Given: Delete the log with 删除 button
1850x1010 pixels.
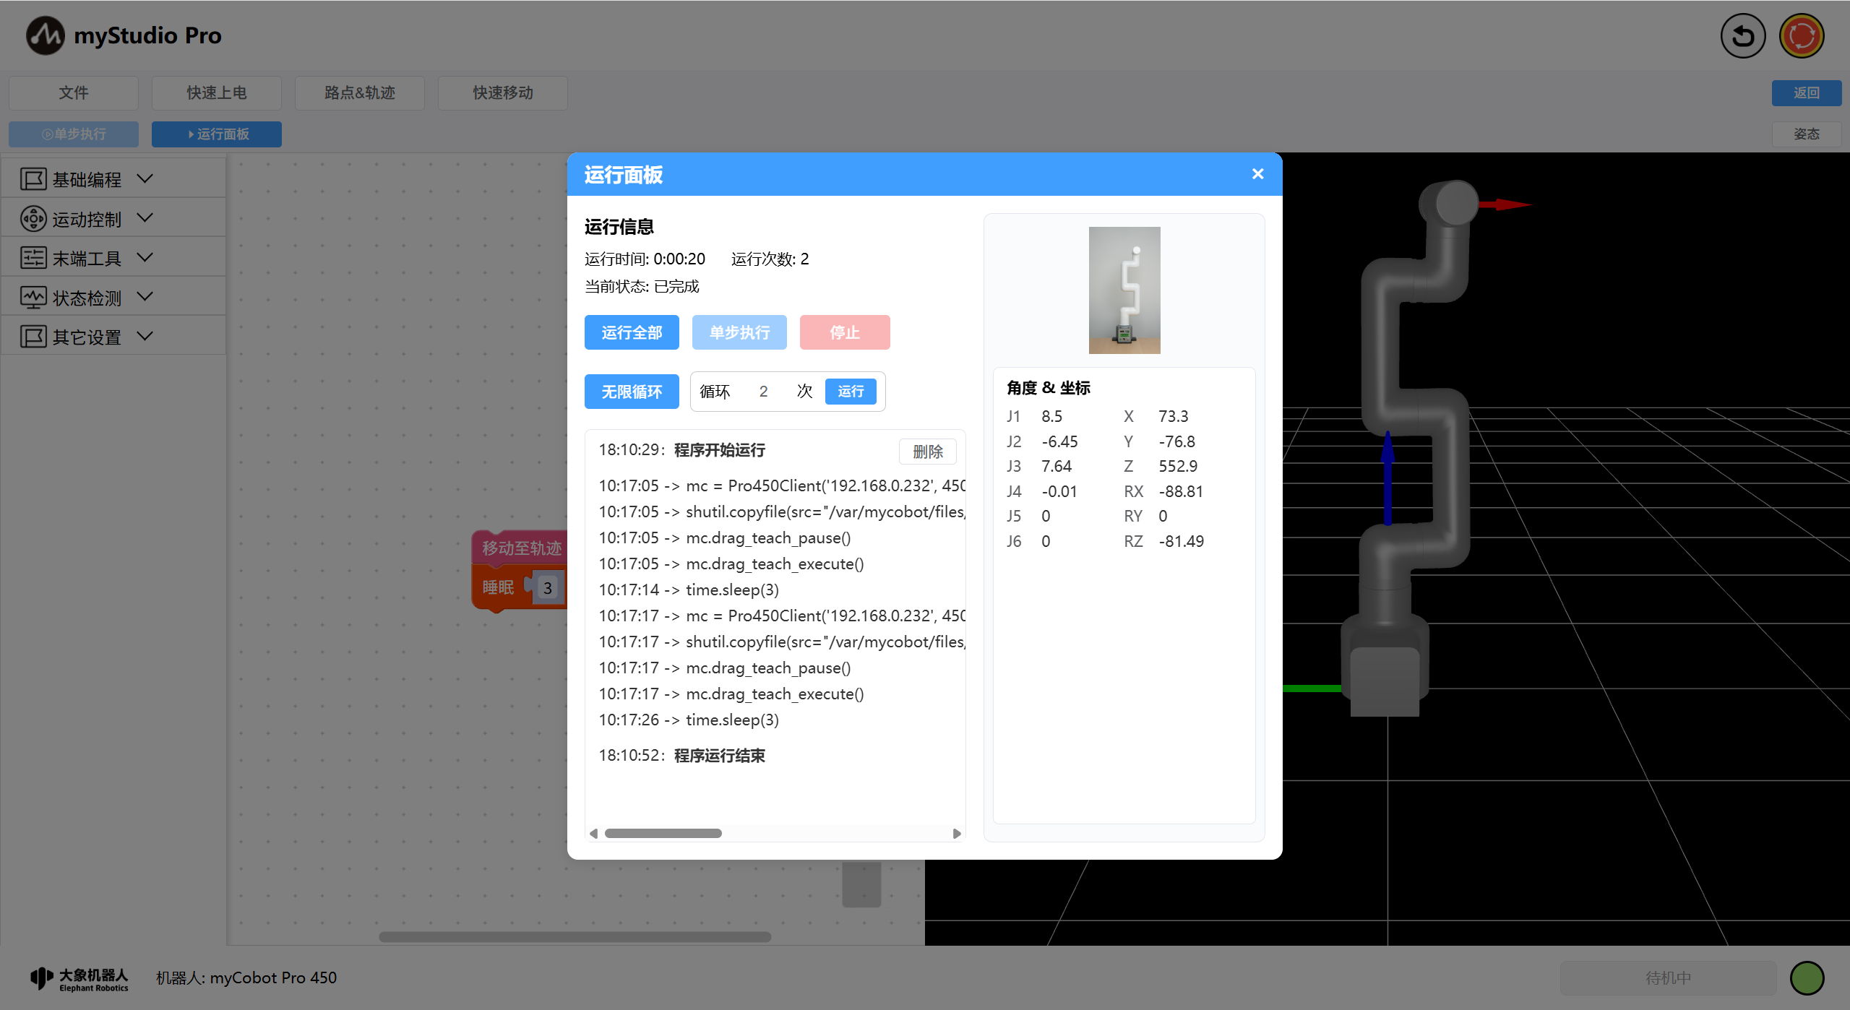Looking at the screenshot, I should tap(927, 452).
